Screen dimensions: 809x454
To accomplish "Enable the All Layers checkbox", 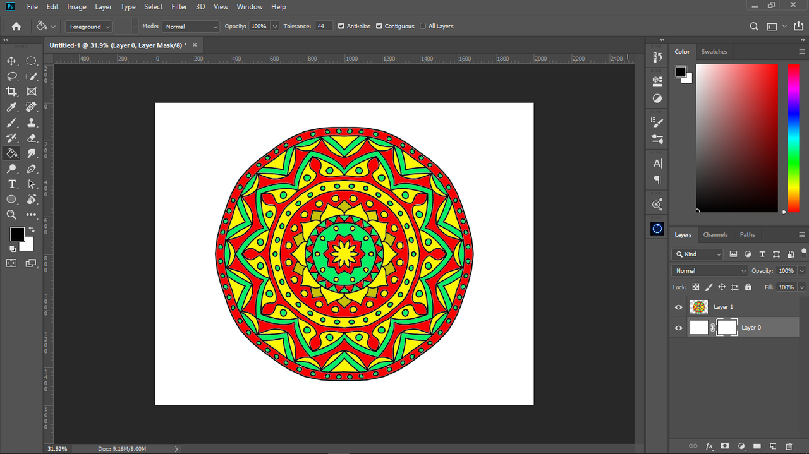I will click(x=423, y=27).
